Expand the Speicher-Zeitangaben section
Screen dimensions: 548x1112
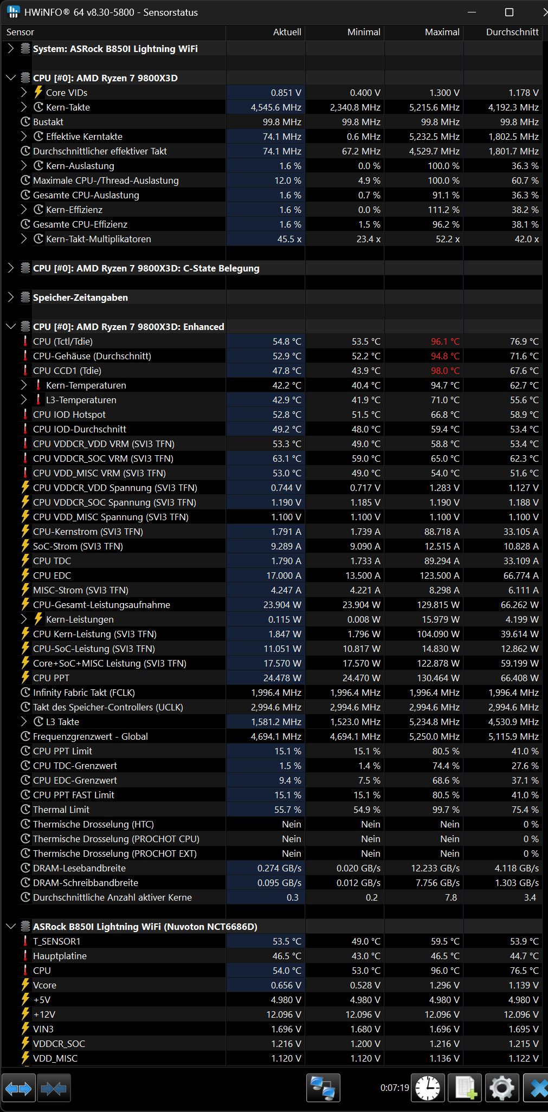click(x=11, y=297)
